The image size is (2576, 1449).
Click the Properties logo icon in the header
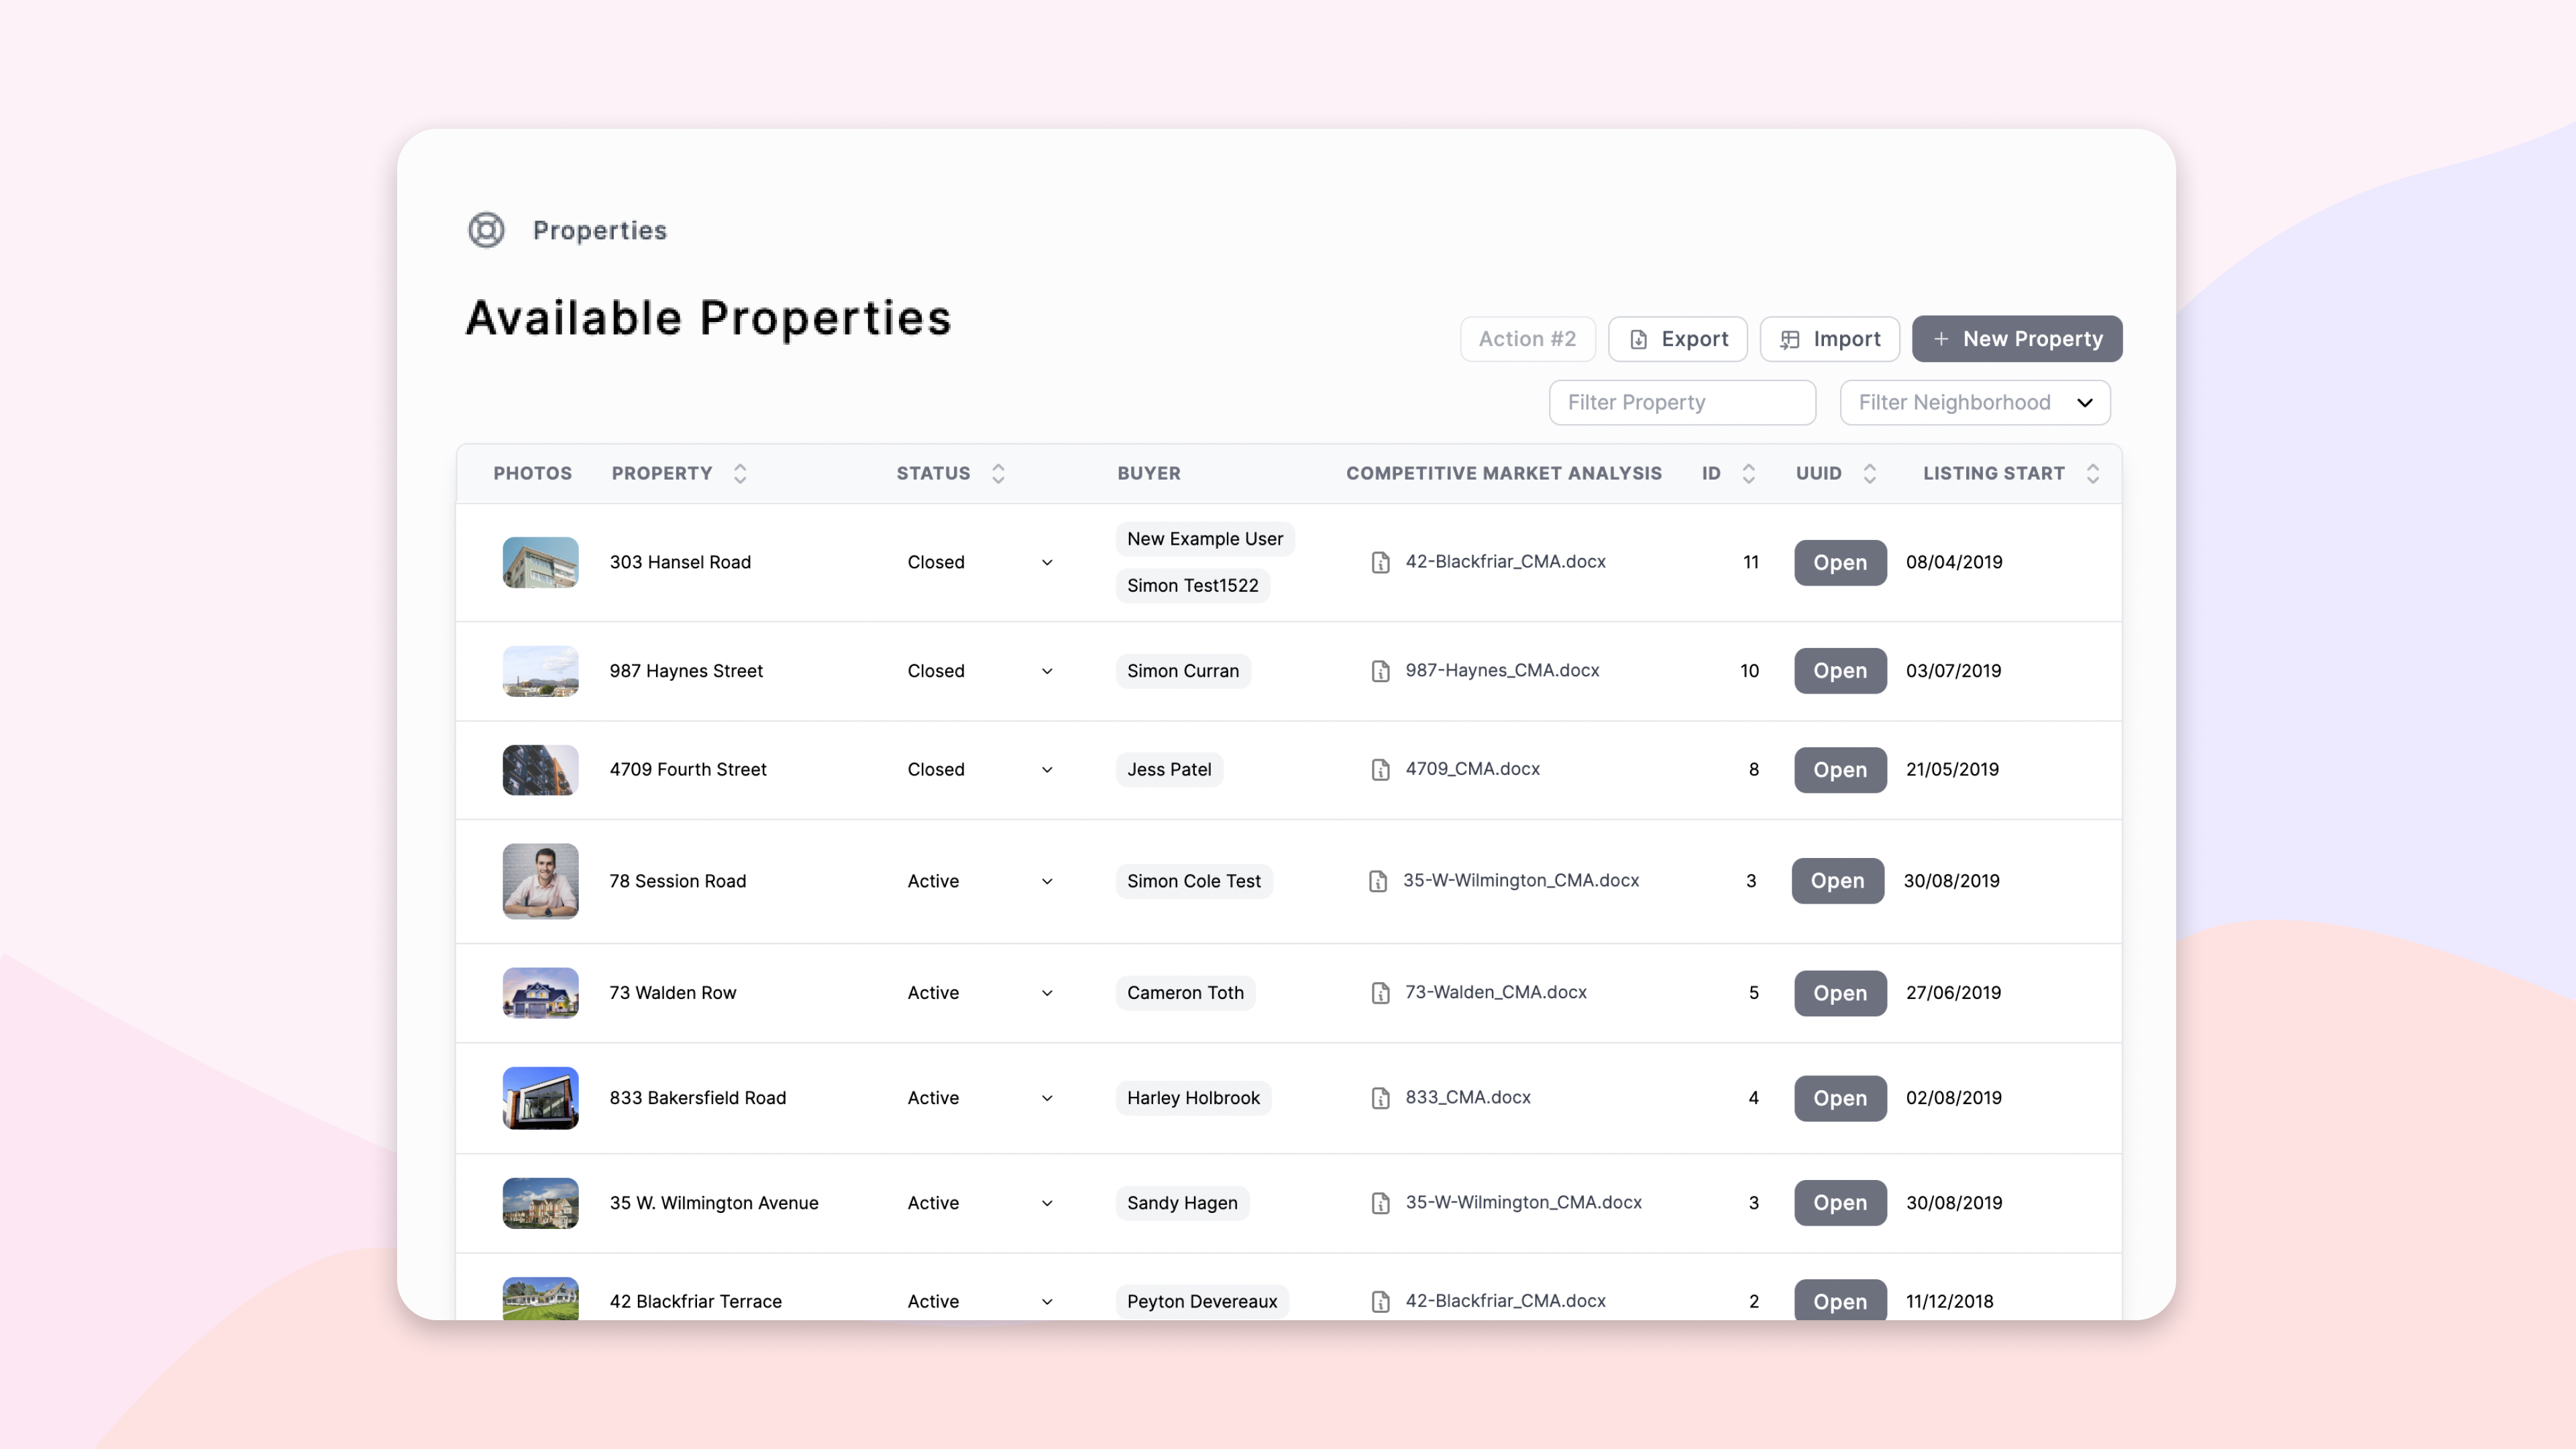click(486, 229)
